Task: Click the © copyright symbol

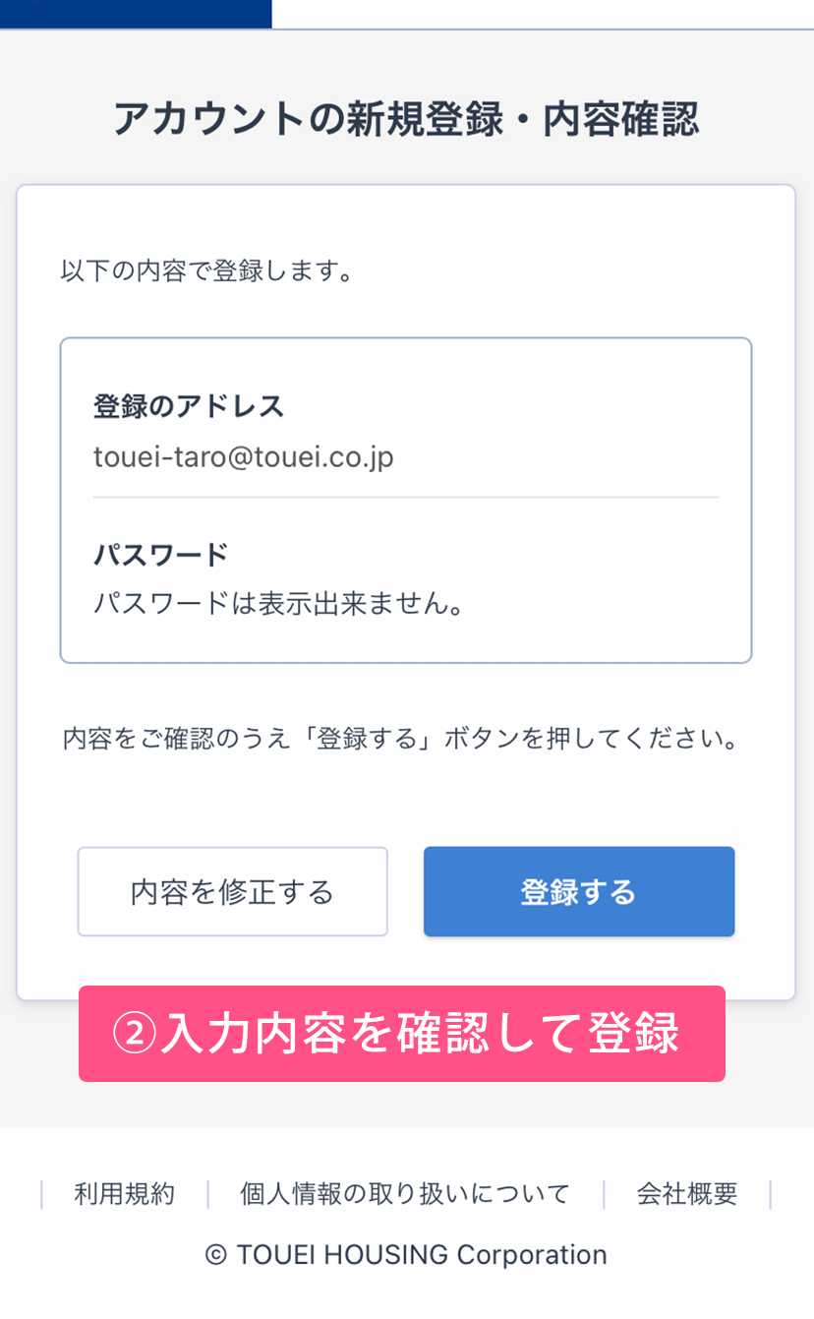Action: coord(216,1255)
